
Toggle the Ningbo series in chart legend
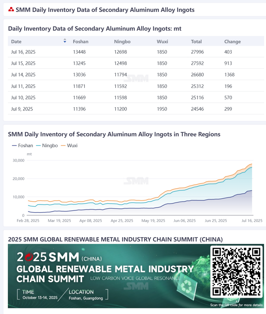(47, 146)
